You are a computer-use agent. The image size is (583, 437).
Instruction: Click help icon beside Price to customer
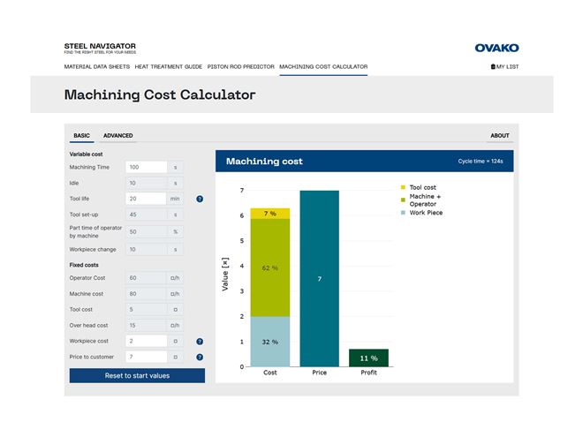click(200, 358)
